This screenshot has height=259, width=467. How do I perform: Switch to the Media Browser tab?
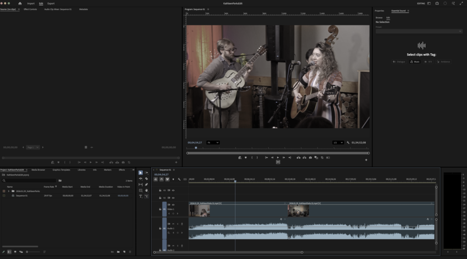pyautogui.click(x=38, y=170)
